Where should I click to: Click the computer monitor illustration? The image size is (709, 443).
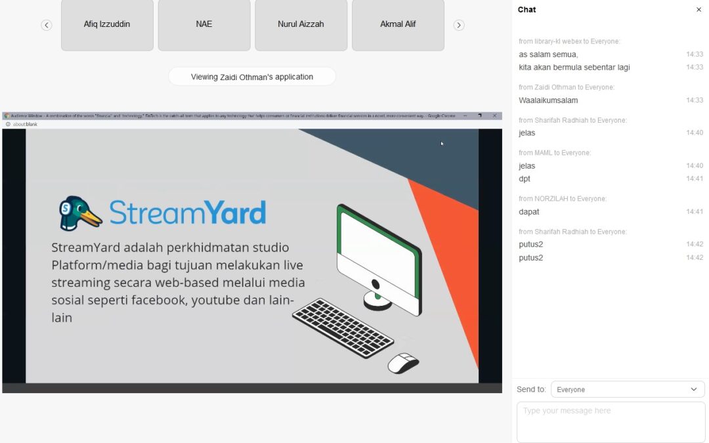coord(379,259)
